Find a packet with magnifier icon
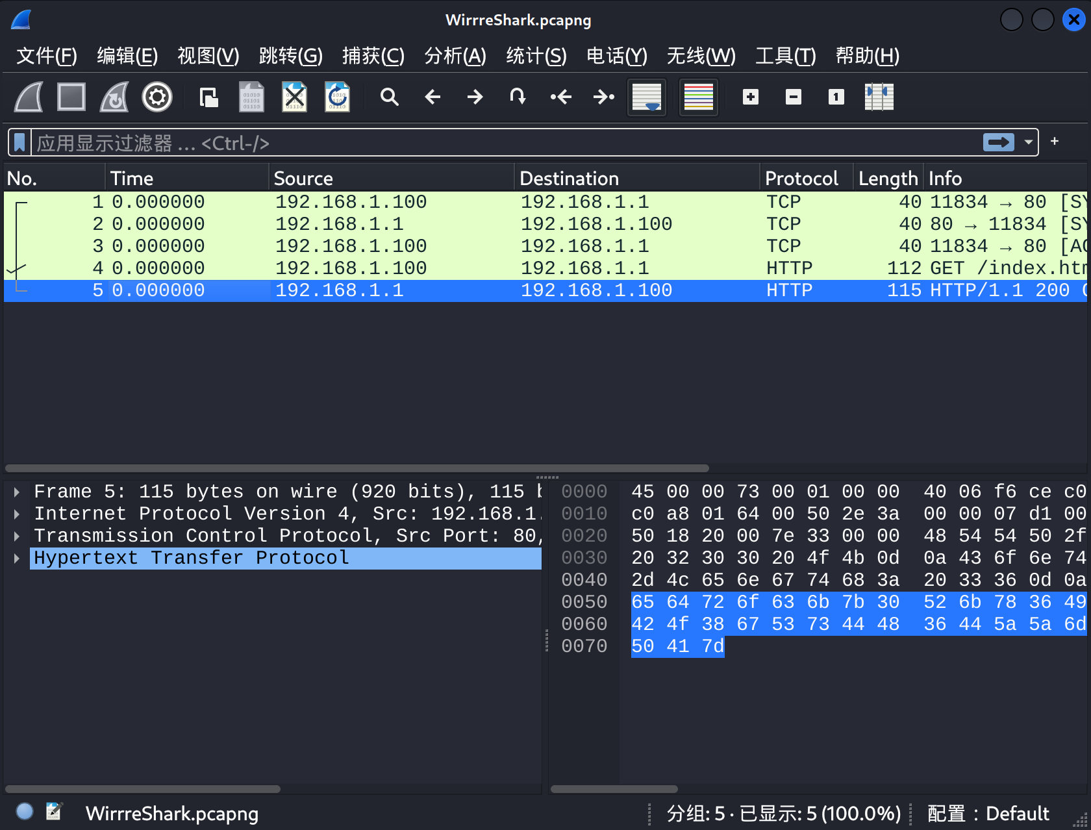 [x=389, y=97]
